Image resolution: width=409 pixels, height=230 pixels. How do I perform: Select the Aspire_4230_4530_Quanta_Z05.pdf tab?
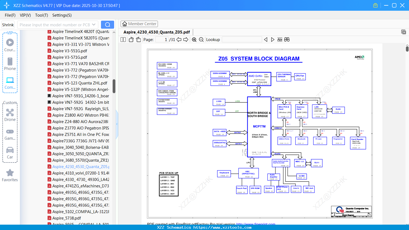(157, 32)
